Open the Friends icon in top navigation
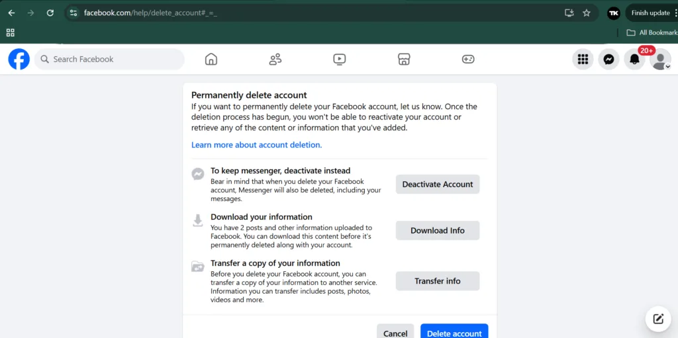The width and height of the screenshot is (678, 338). click(275, 60)
